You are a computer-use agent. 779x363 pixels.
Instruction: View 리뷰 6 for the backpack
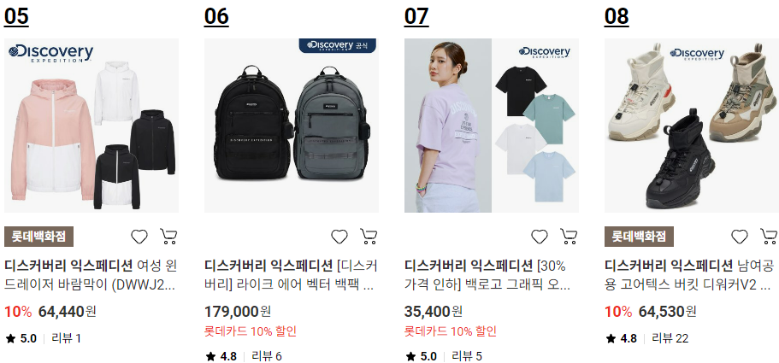(267, 356)
